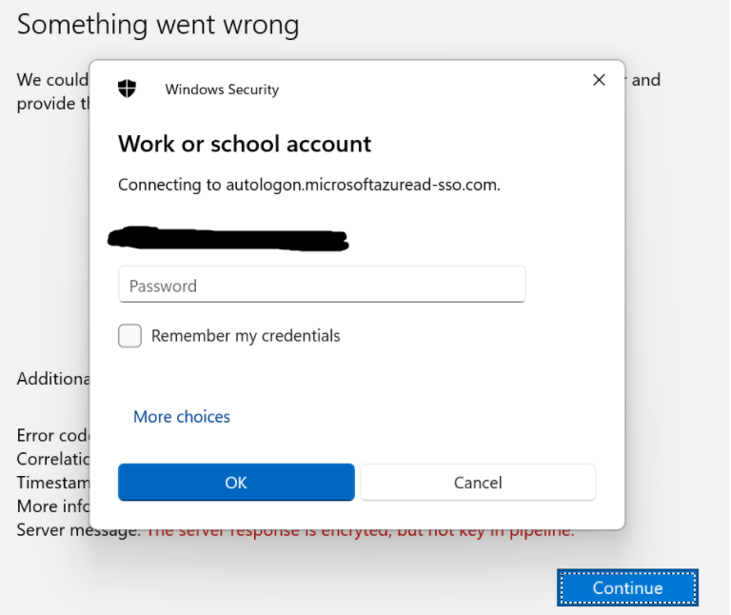
Task: Select the Work or school account heading
Action: [x=245, y=144]
